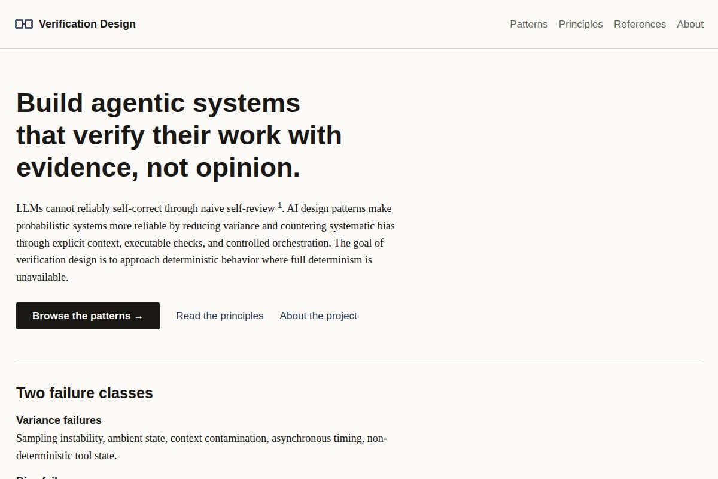718x479 pixels.
Task: Open the About navigation item
Action: click(x=690, y=24)
